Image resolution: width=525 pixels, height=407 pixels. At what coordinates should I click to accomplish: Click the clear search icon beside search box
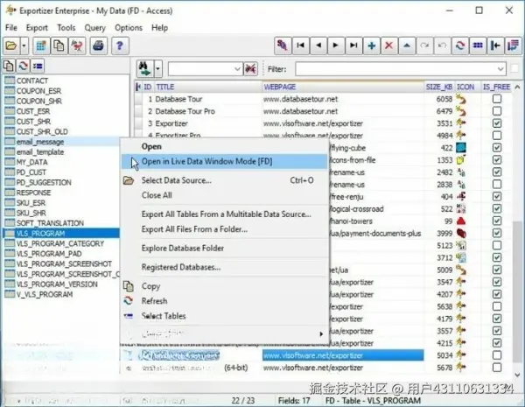pos(251,69)
